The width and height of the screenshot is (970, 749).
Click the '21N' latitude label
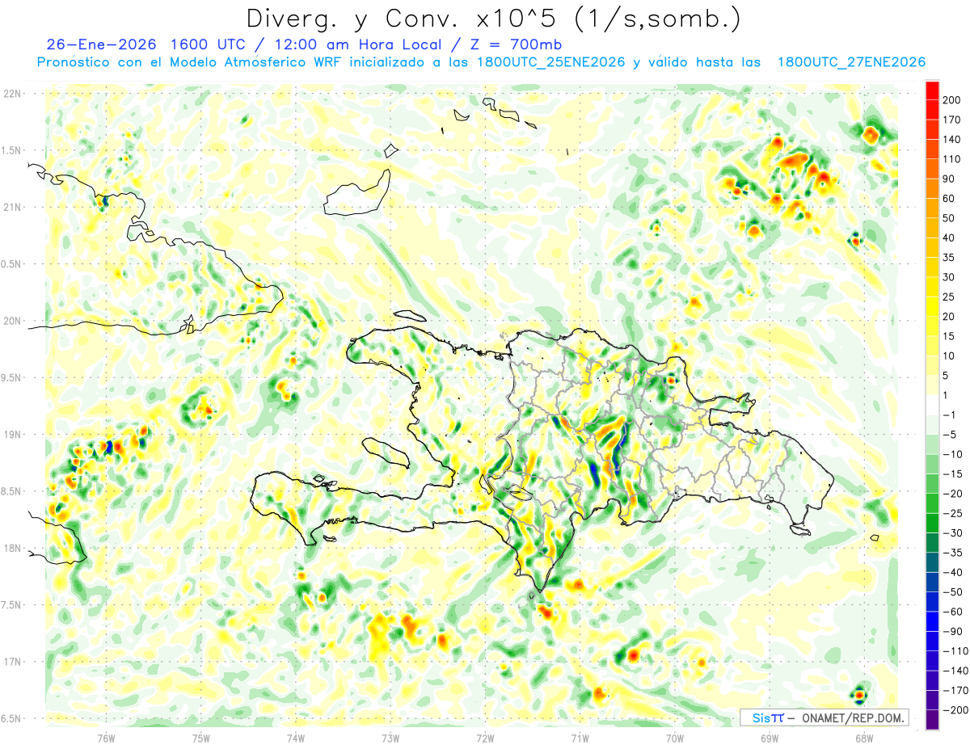(12, 207)
